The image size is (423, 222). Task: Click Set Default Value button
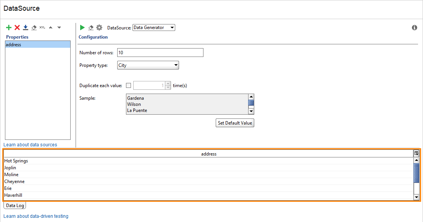pos(235,123)
